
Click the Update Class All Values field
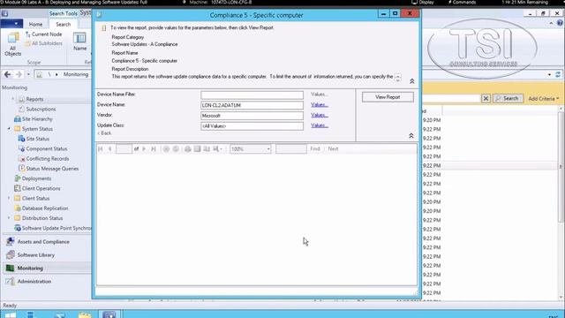pyautogui.click(x=252, y=126)
